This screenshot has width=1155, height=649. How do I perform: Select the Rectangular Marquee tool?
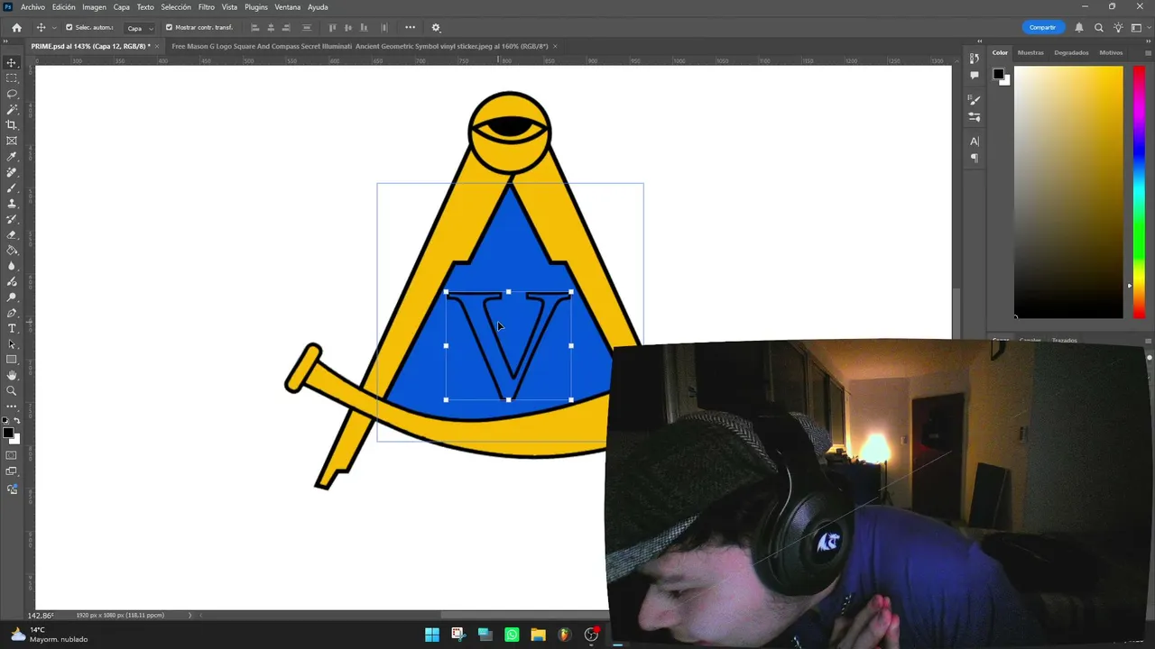(x=12, y=78)
